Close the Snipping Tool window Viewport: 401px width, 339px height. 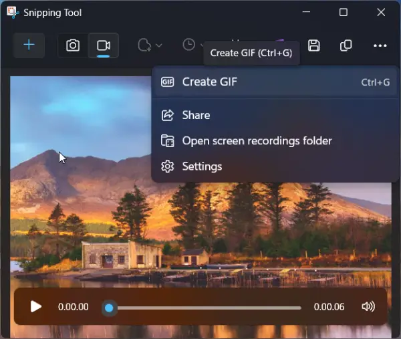(x=381, y=12)
